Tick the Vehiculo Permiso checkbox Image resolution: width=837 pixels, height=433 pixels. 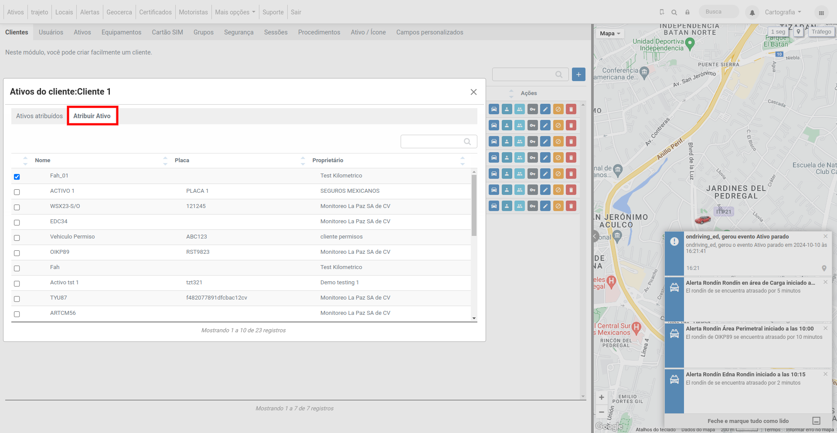[x=17, y=238]
